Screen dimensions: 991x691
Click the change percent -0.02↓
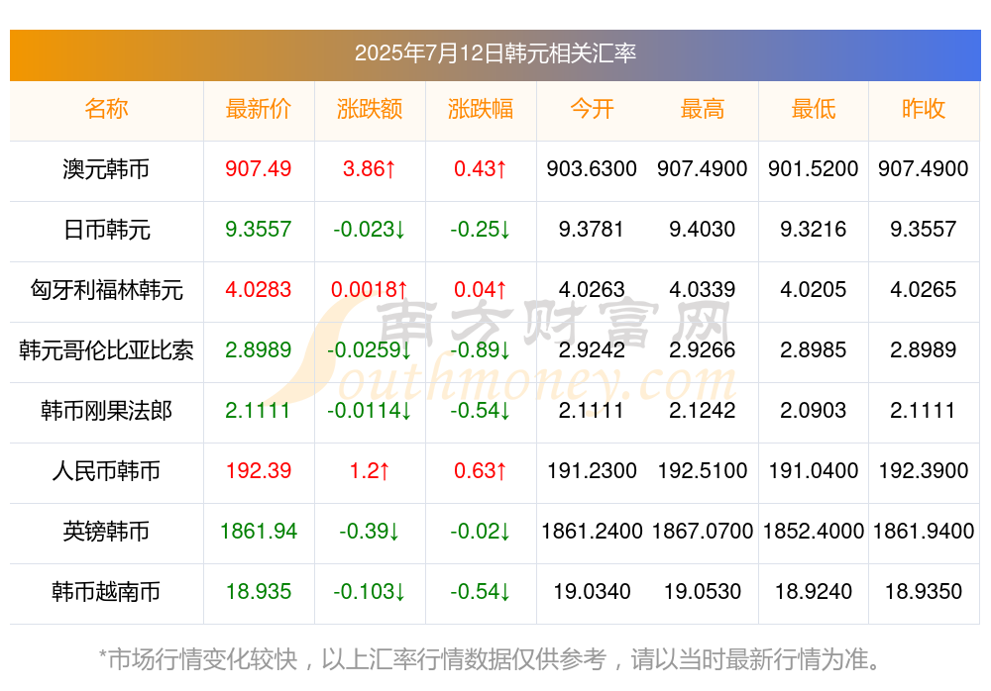(481, 532)
